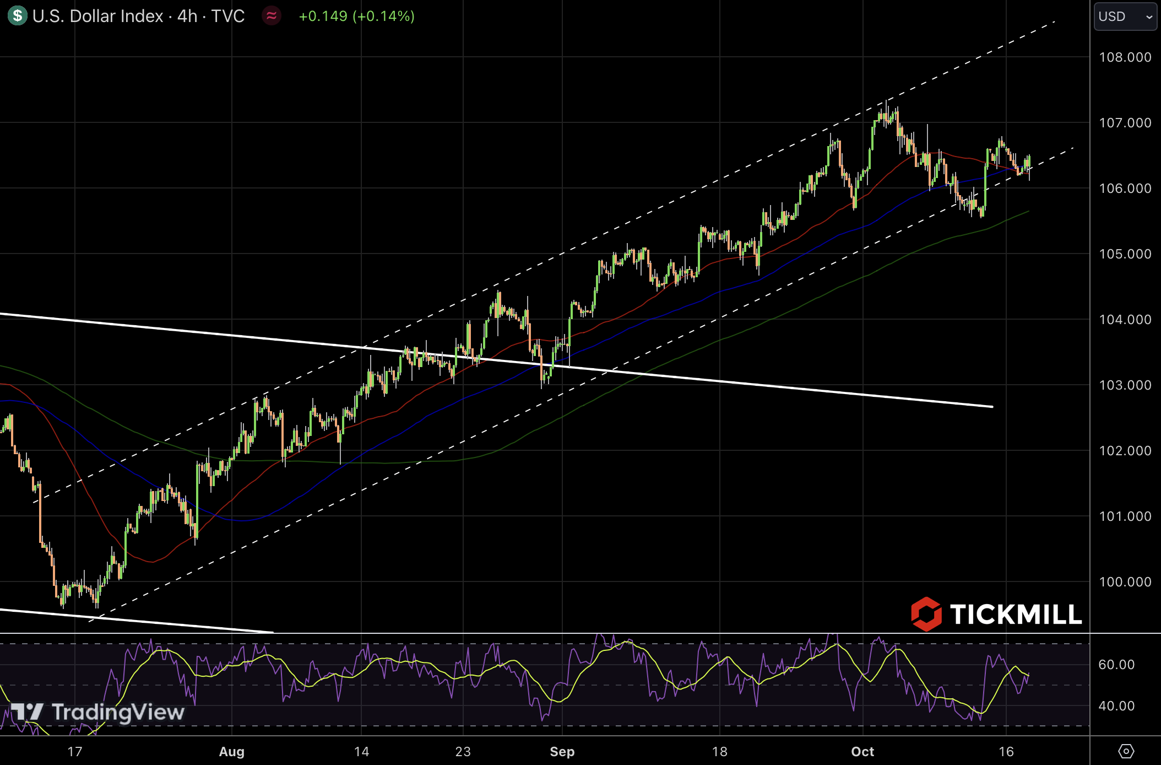Click the pink approximation indicator icon
The image size is (1161, 765).
tap(272, 15)
